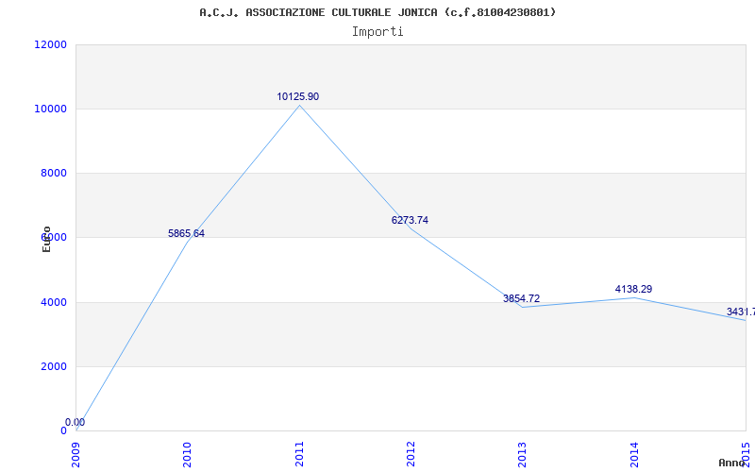Click the 10000 y-axis value
Image resolution: width=755 pixels, height=472 pixels.
51,109
